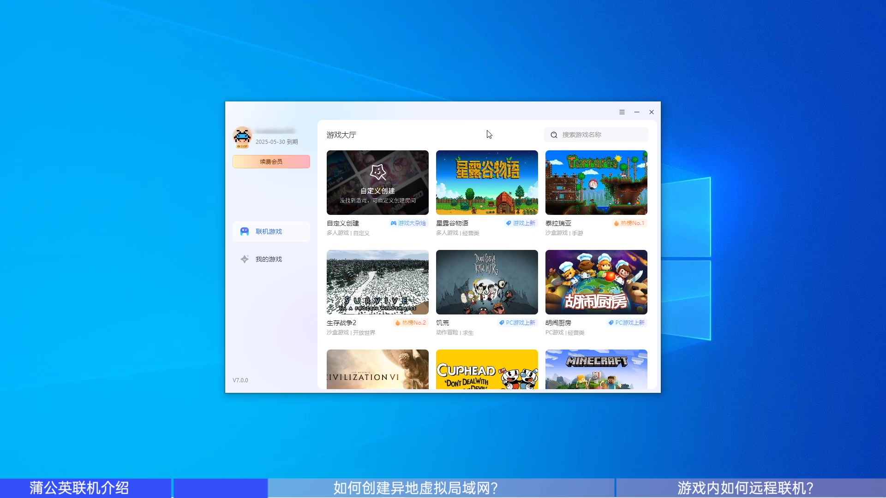Click the PC游戏上新 tag on 胡闹厨房

point(627,323)
